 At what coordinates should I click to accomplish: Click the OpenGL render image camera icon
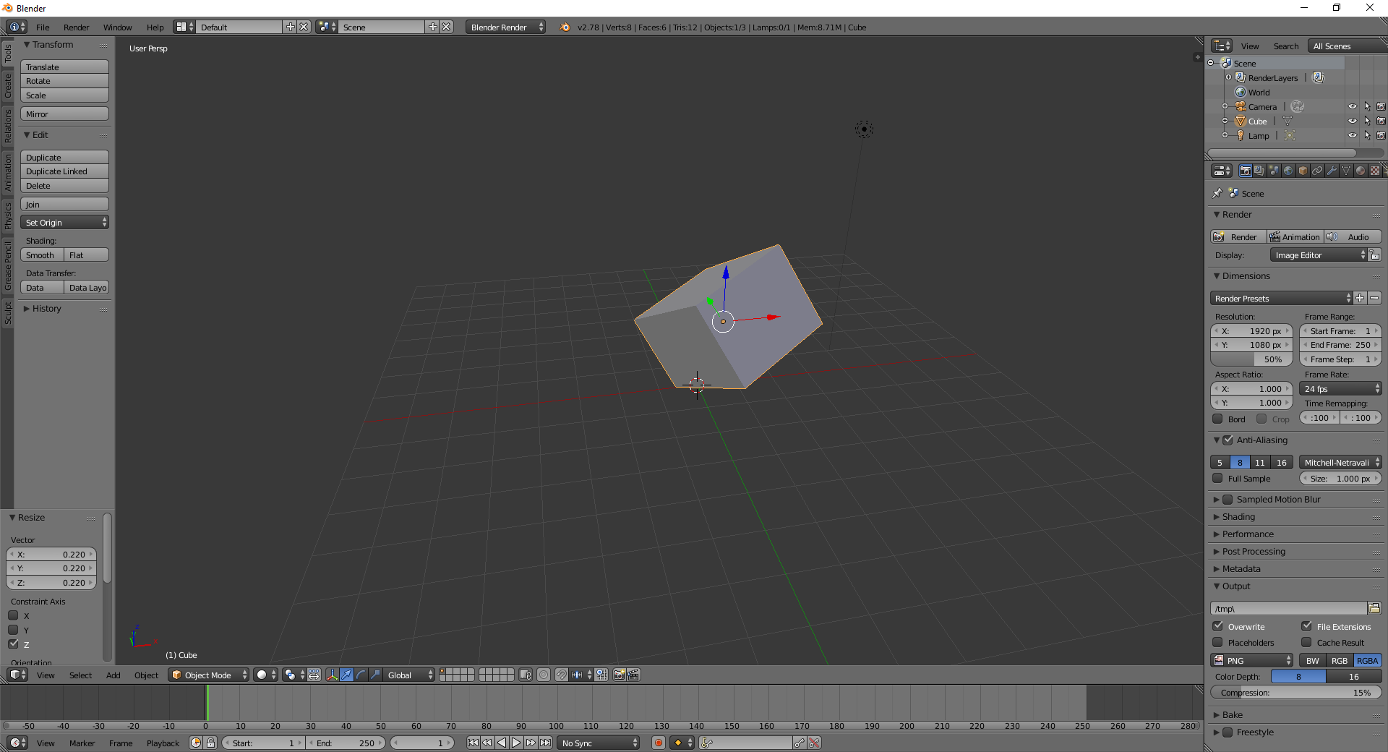[x=620, y=675]
